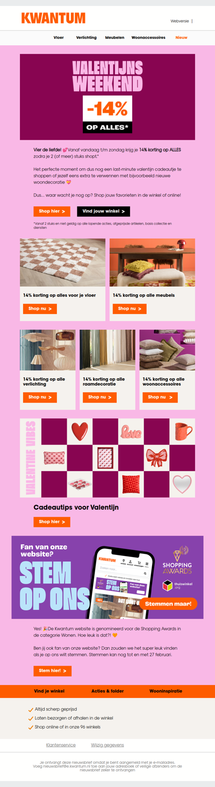Click the red heart icon in Valentine grid
The image size is (215, 787).
tap(80, 431)
